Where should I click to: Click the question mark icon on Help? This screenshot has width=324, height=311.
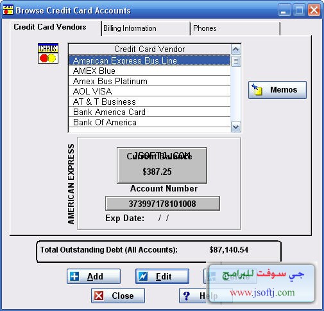pos(187,296)
